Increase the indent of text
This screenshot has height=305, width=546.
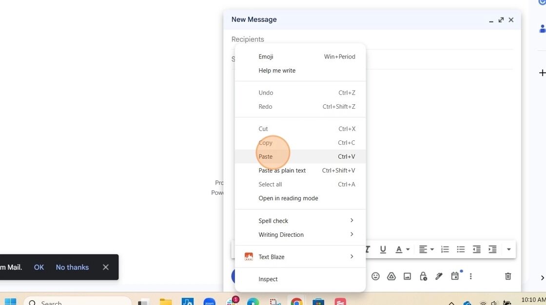492,249
